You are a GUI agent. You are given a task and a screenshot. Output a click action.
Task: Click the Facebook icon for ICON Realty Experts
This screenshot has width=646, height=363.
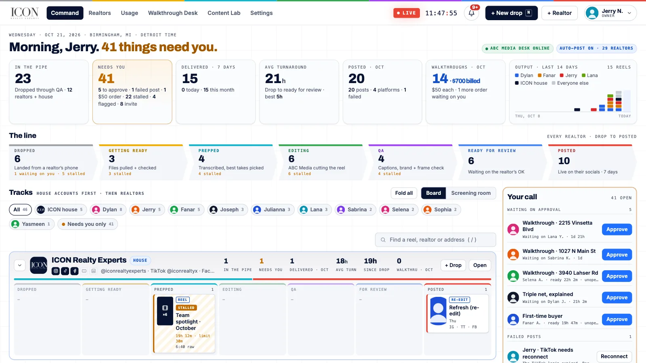[75, 271]
